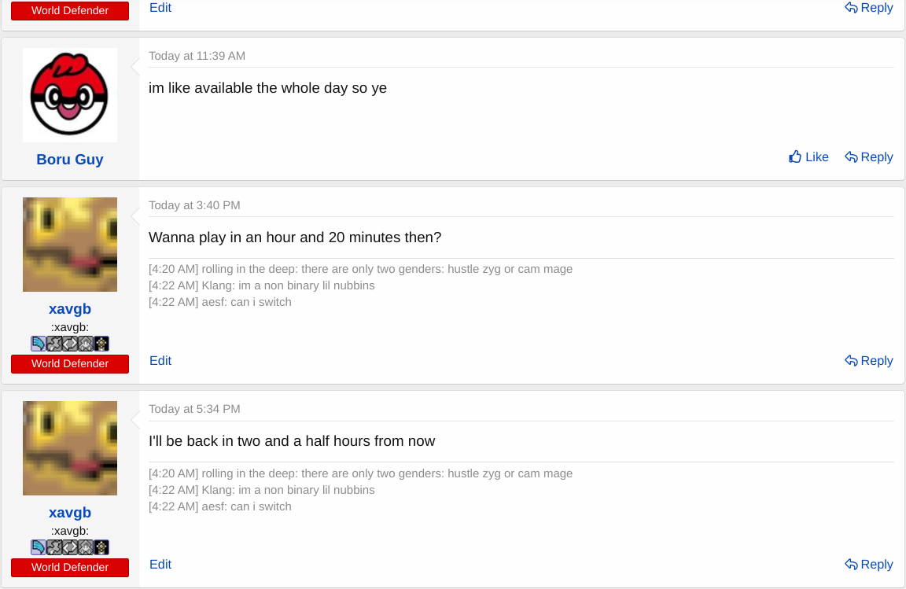Open the 'Today at 11:39 AM' timestamp link
Viewport: 906px width, 589px height.
coord(197,56)
